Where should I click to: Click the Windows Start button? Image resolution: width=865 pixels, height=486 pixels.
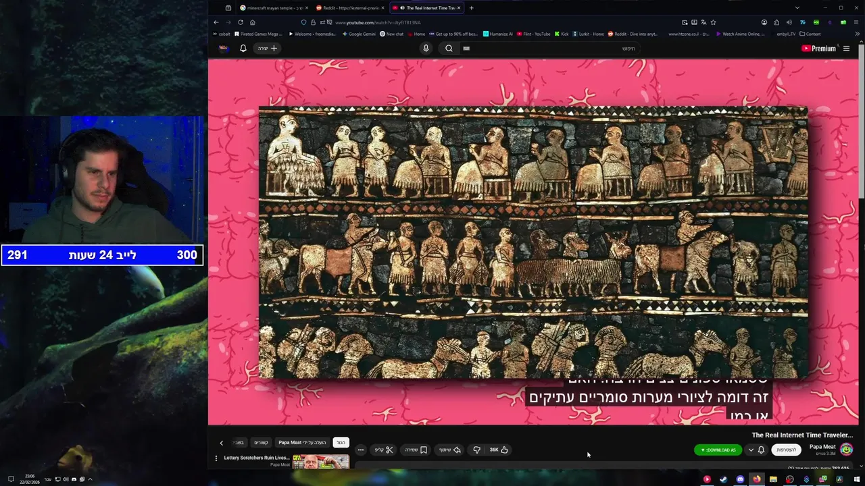(x=856, y=479)
